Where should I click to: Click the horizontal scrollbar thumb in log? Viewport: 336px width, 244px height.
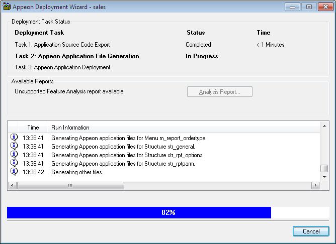coord(70,185)
